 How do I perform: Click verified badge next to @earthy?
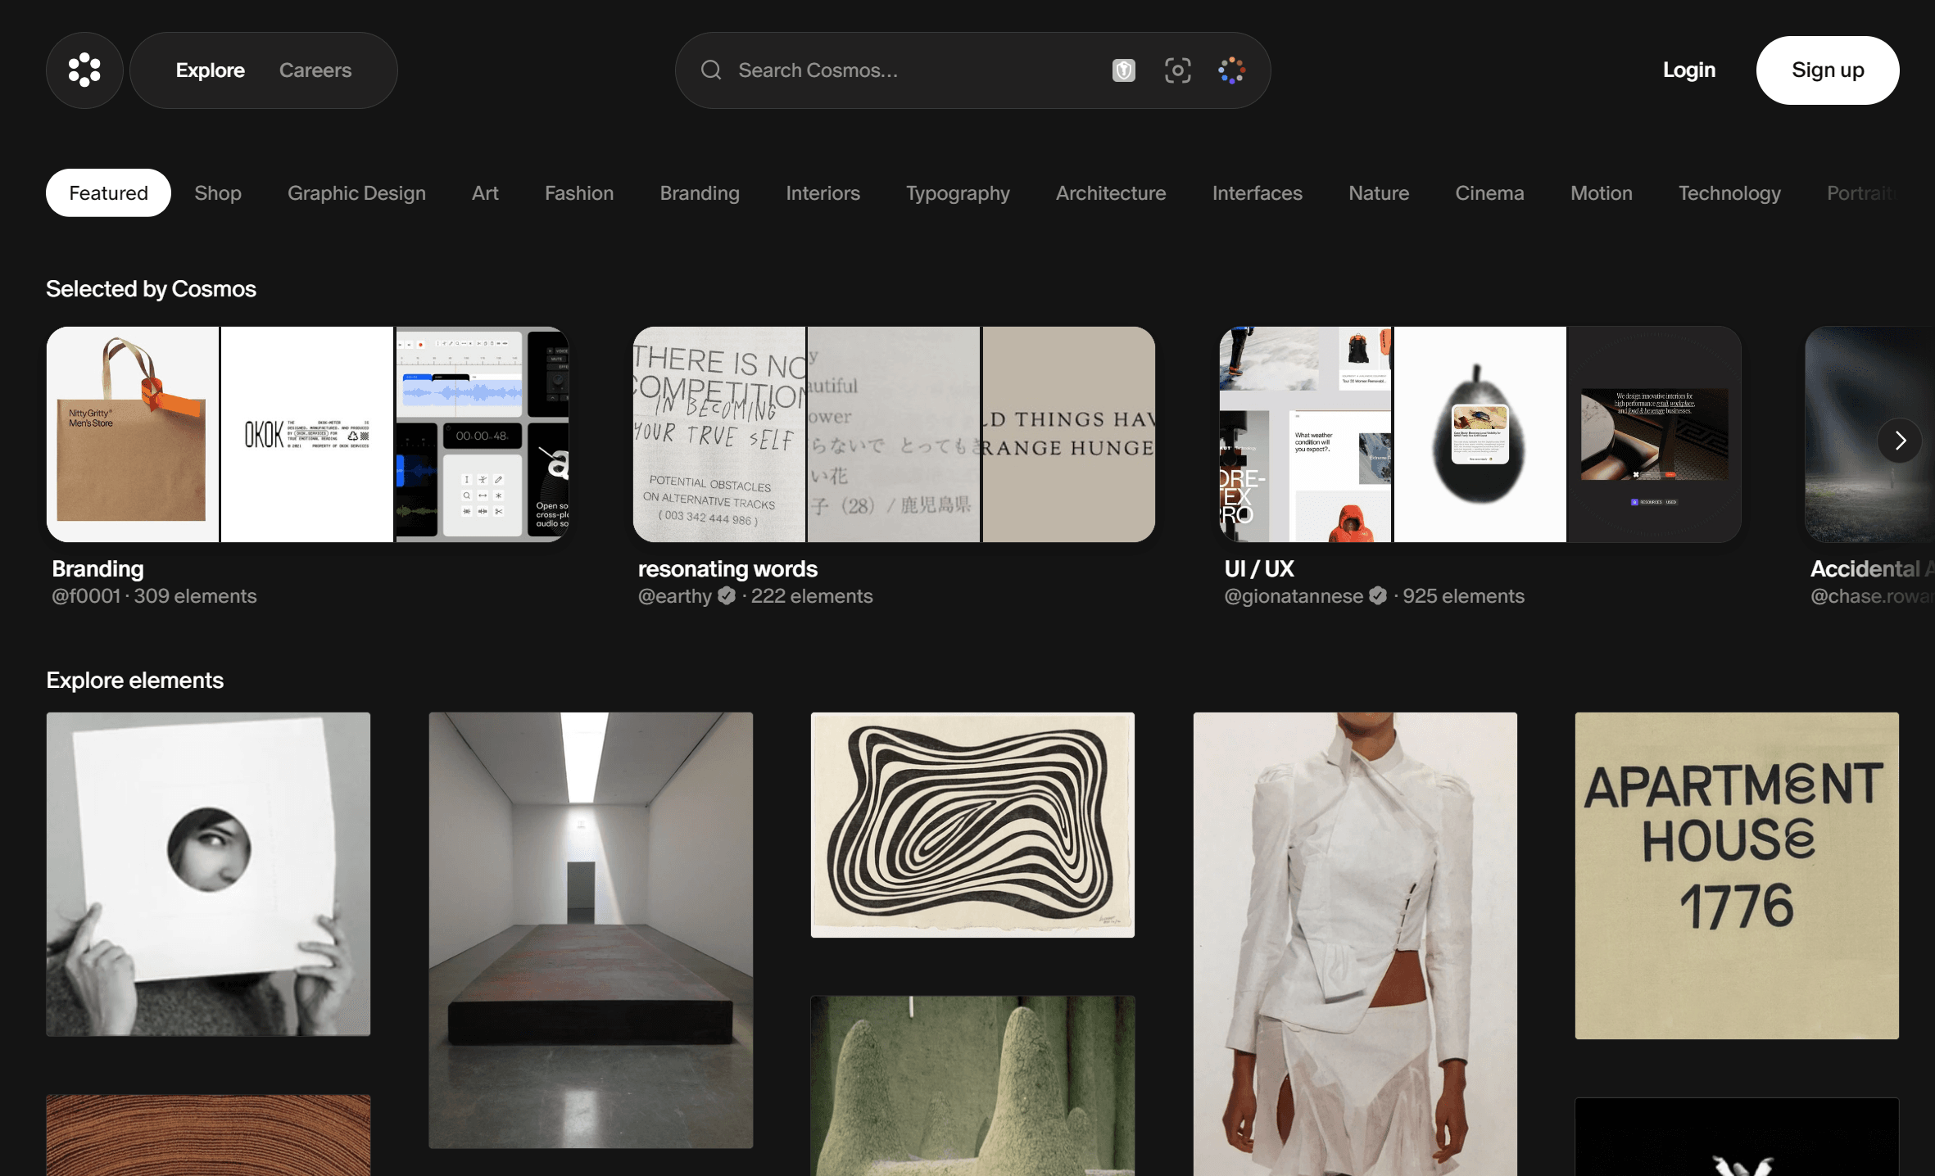pyautogui.click(x=727, y=595)
